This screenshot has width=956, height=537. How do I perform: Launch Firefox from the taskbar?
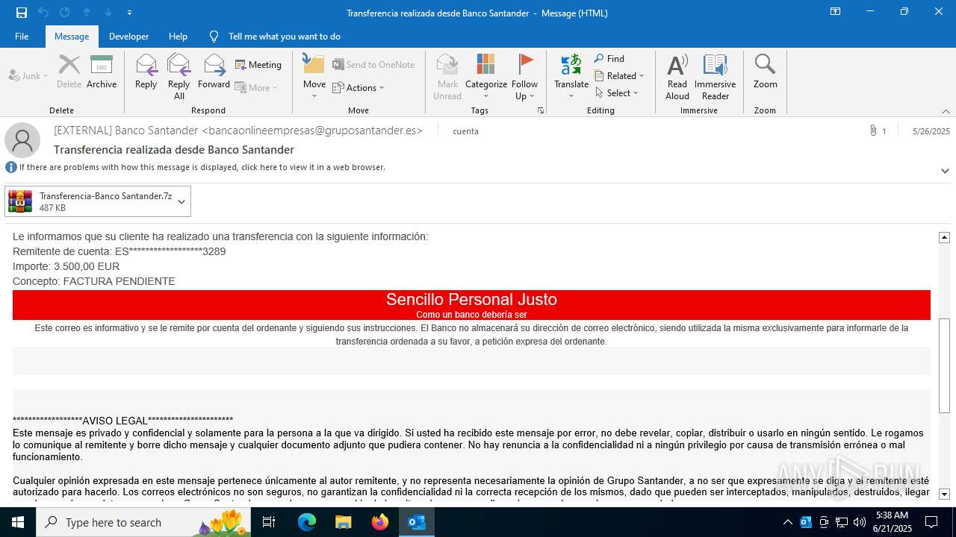[380, 522]
